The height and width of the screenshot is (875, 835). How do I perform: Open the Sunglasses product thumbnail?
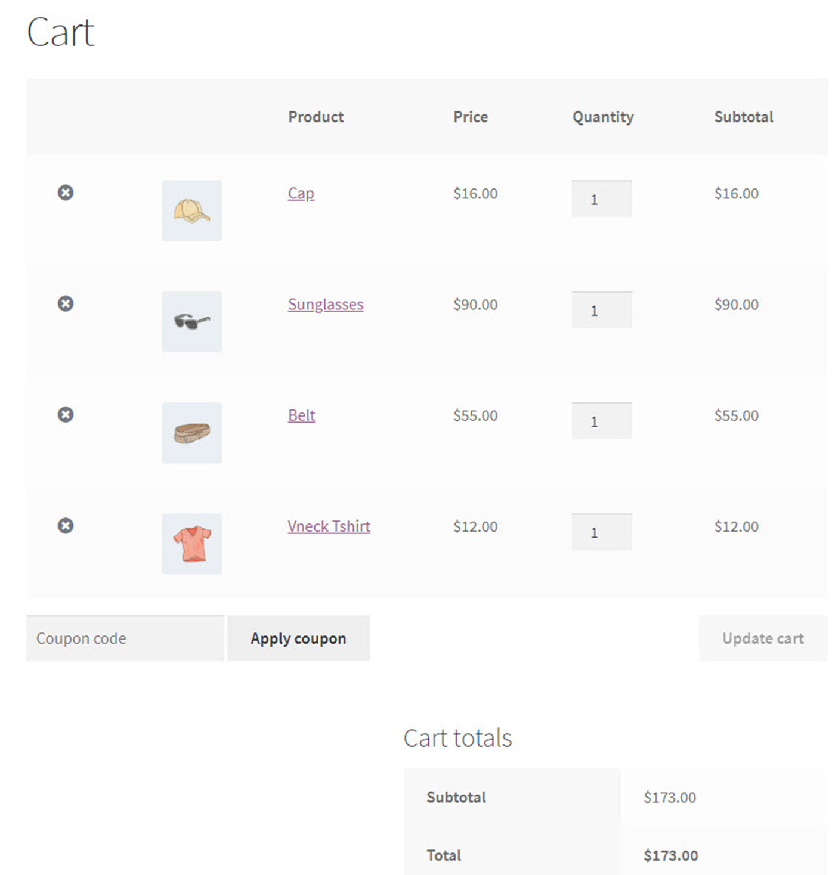pyautogui.click(x=191, y=322)
